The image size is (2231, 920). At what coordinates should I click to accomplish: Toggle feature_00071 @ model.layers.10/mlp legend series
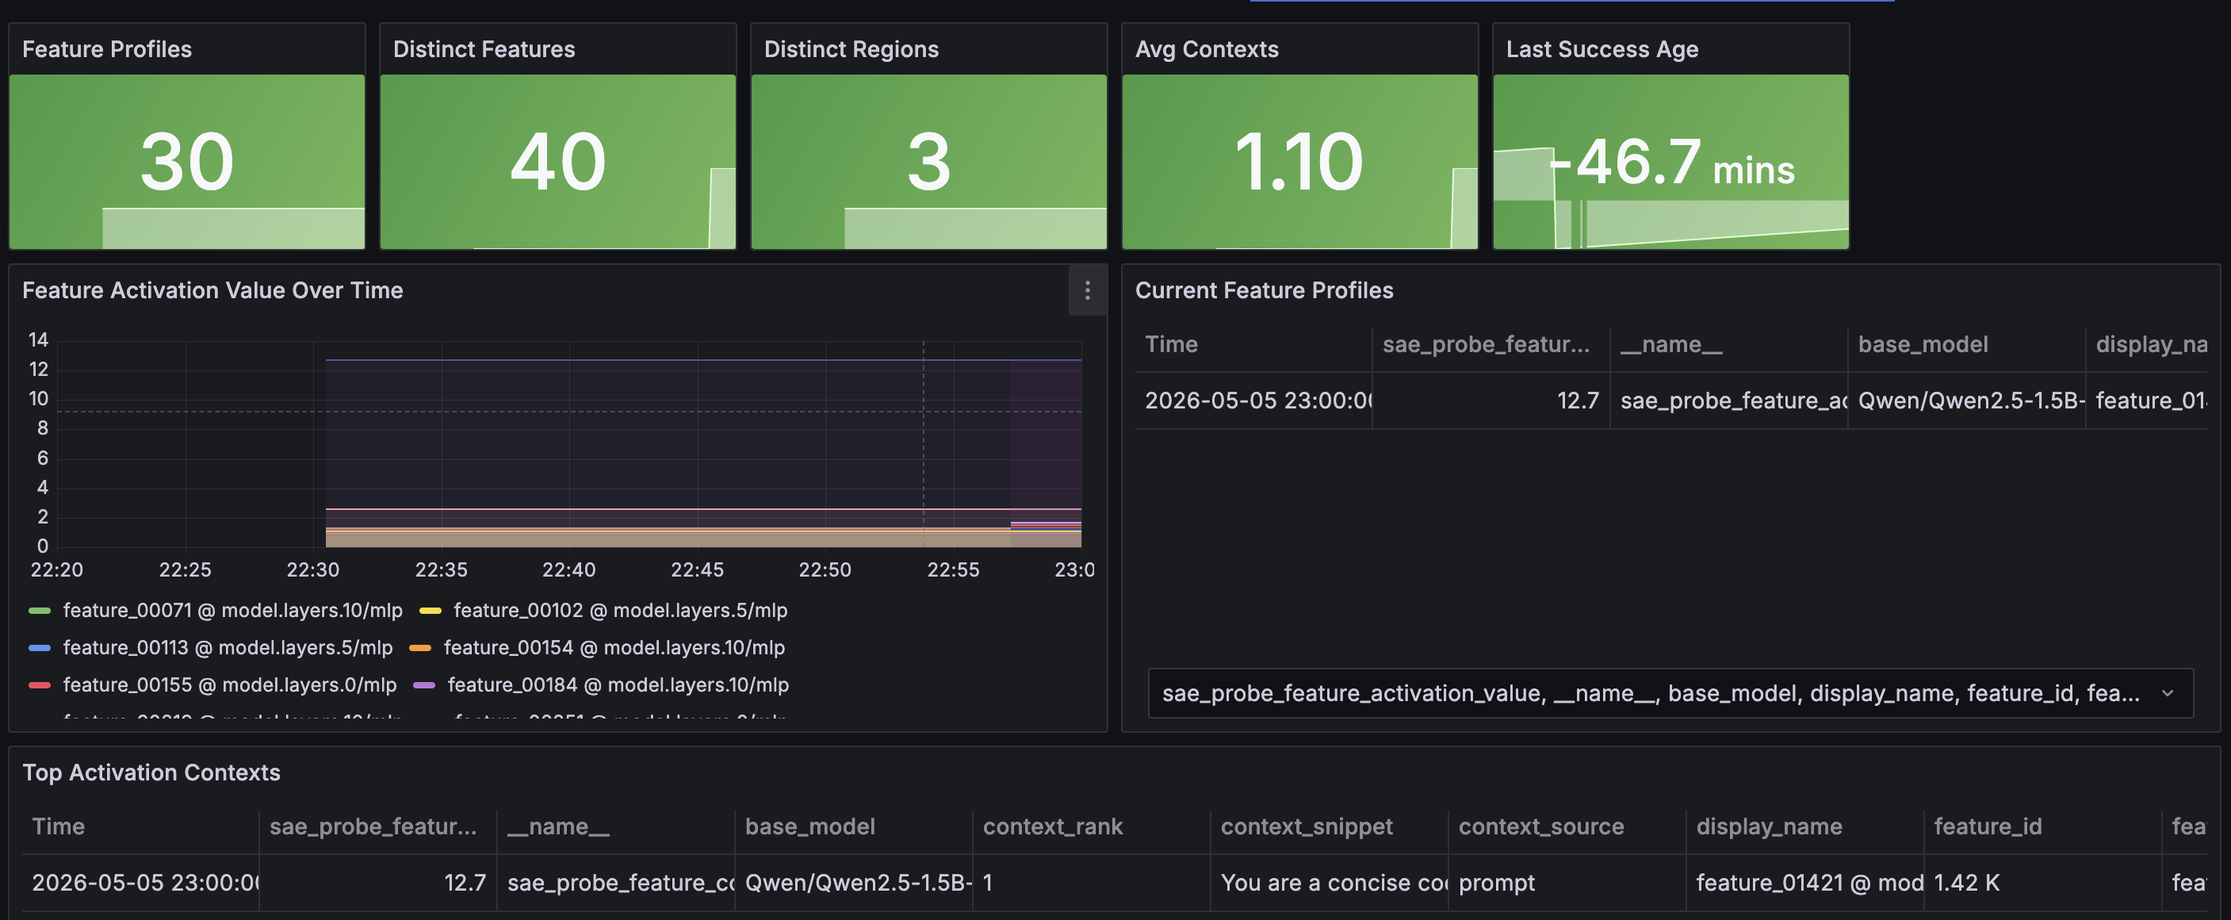[232, 610]
